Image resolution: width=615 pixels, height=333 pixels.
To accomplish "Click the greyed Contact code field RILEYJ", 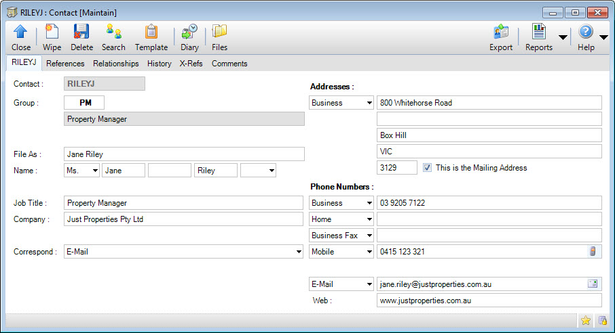I will click(105, 83).
